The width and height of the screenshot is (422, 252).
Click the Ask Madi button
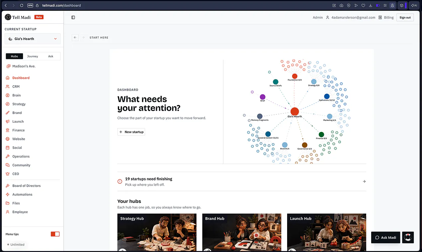click(x=385, y=237)
